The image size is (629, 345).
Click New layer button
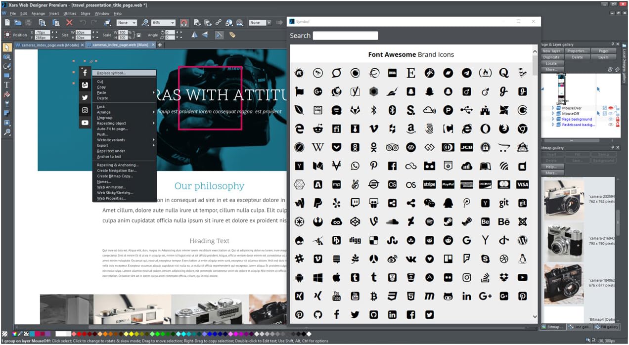point(551,51)
